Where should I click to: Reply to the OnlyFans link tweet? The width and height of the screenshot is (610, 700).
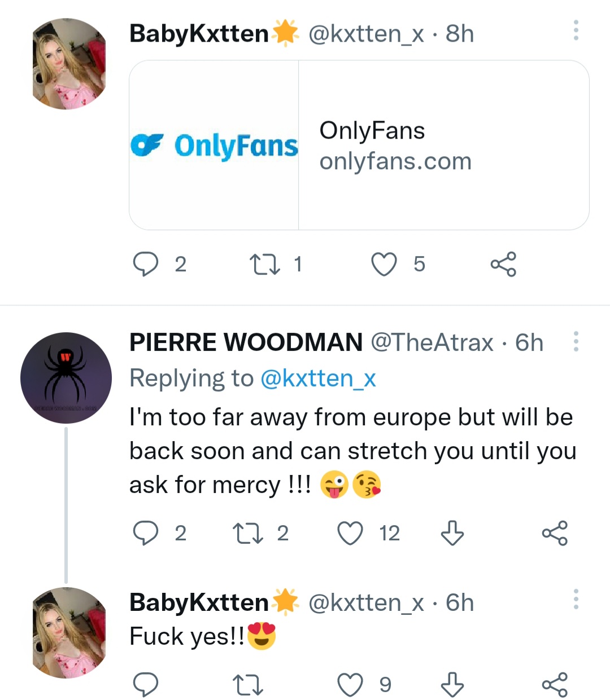point(145,264)
